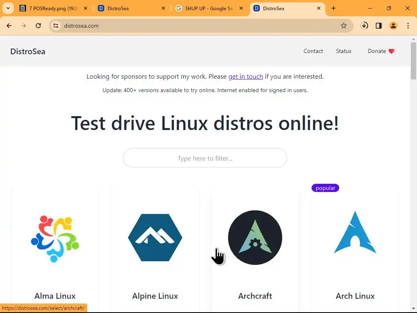
Task: Click the vertical page scrollbar thumb
Action: 413,61
